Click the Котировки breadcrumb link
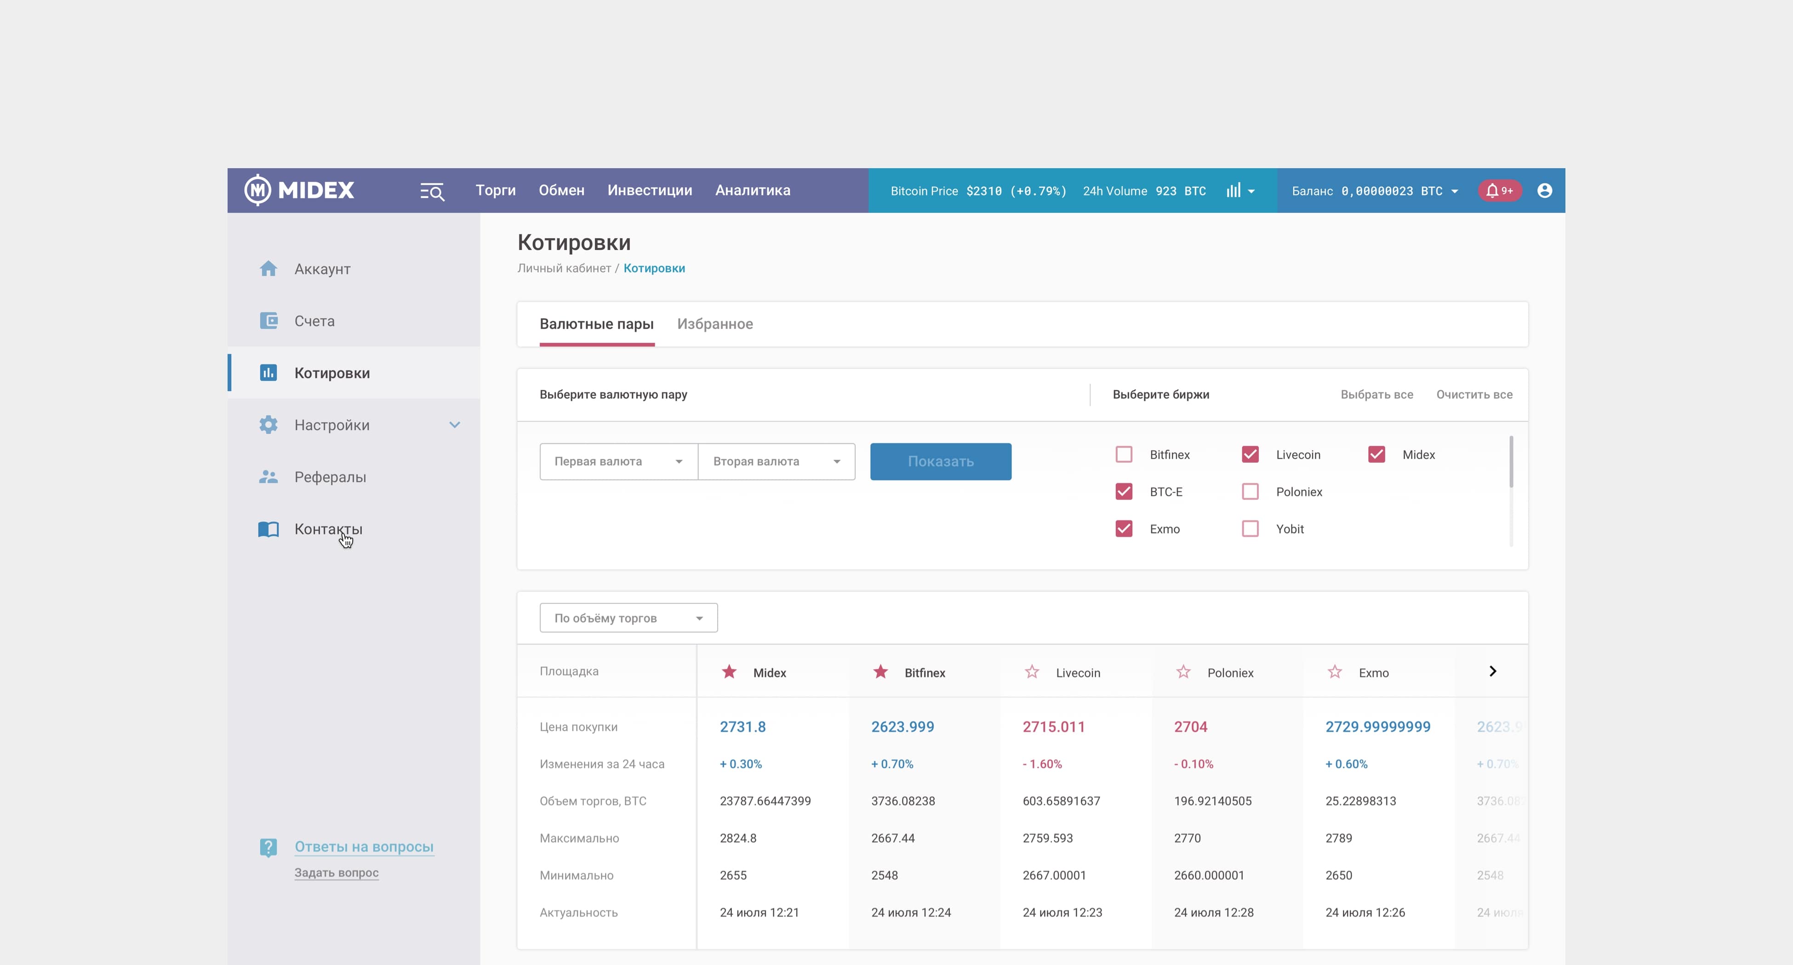 click(x=654, y=268)
